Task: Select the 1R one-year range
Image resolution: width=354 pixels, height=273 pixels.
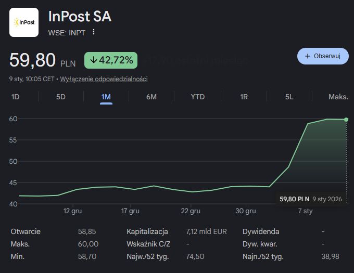Action: (x=244, y=97)
